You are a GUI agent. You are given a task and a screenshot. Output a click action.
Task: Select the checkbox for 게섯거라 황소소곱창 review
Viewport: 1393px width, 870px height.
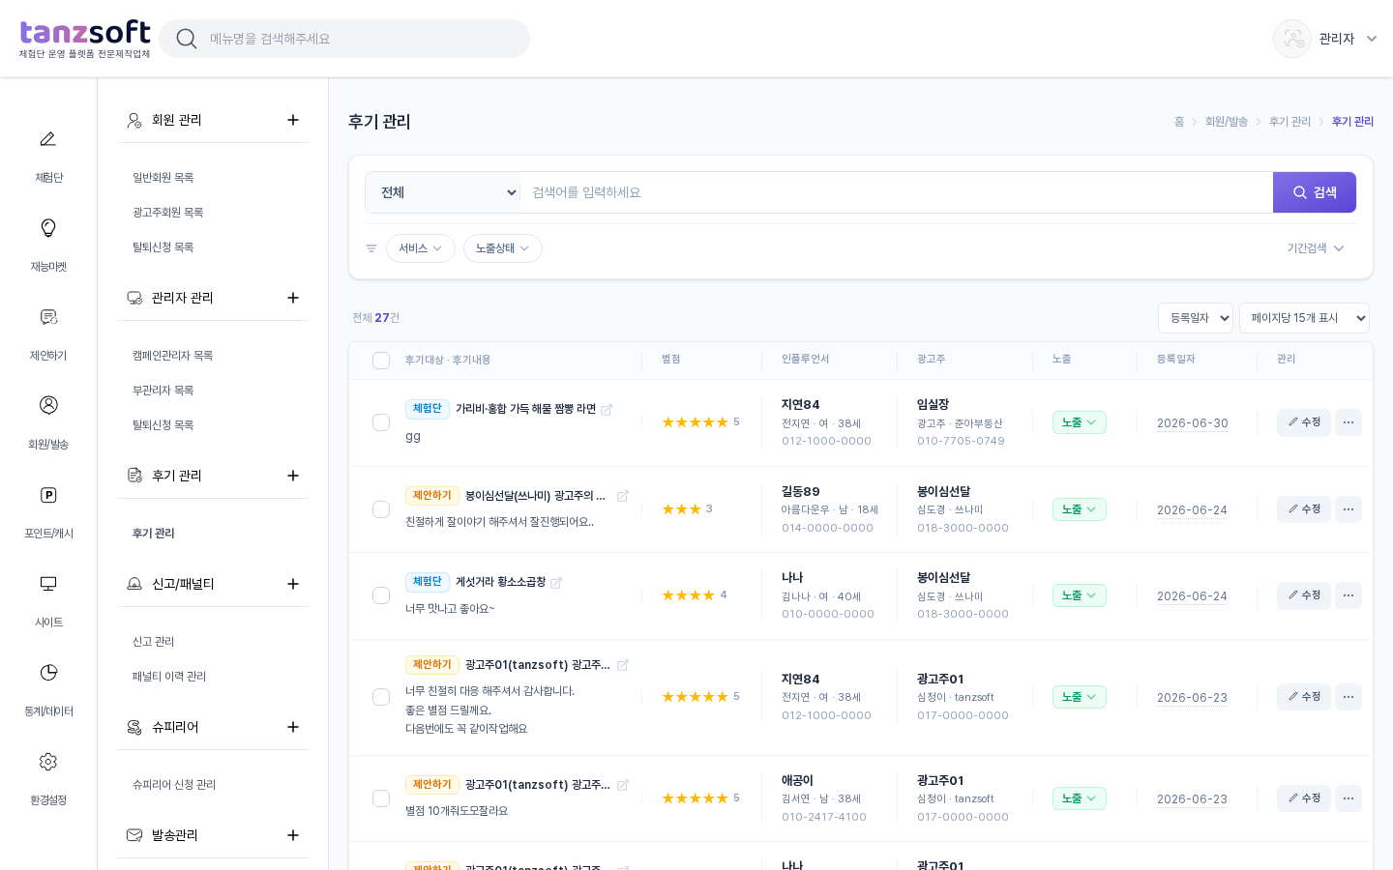pos(381,595)
